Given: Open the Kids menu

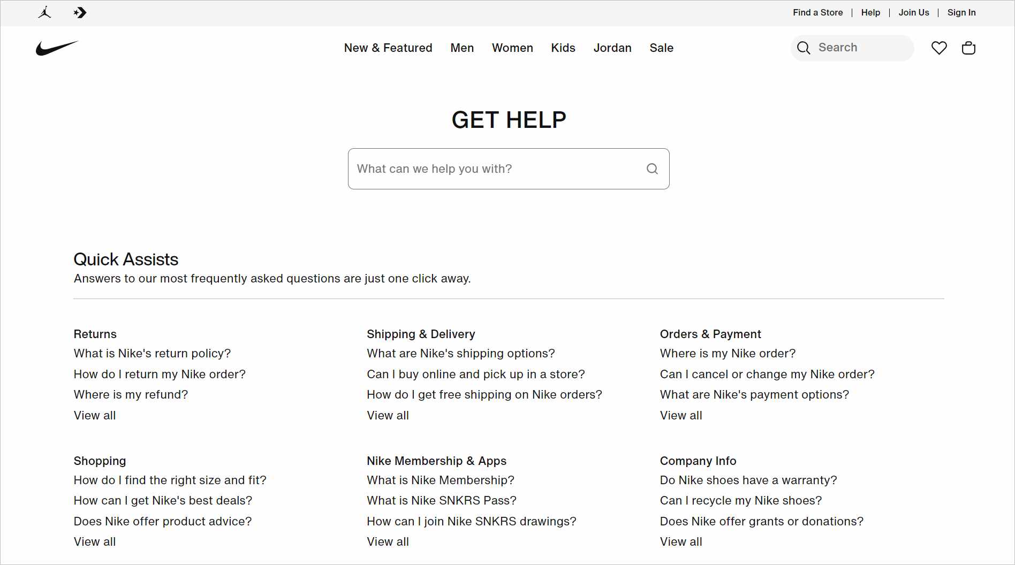Looking at the screenshot, I should [563, 48].
